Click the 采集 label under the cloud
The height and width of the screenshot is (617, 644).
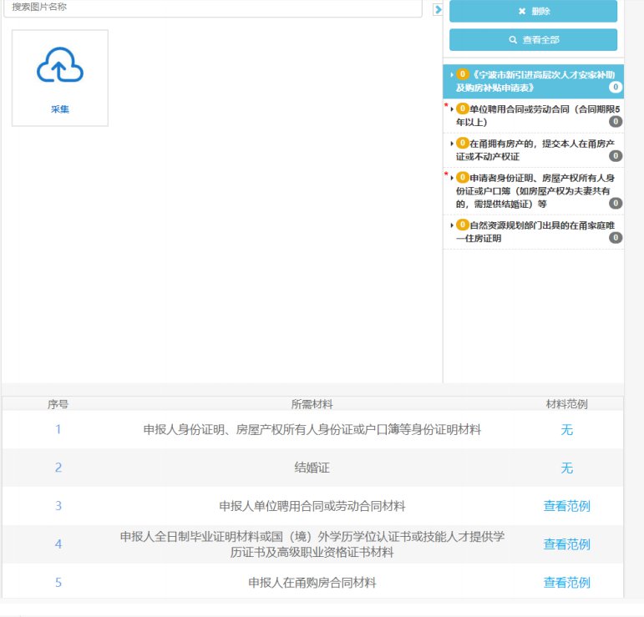pyautogui.click(x=59, y=109)
